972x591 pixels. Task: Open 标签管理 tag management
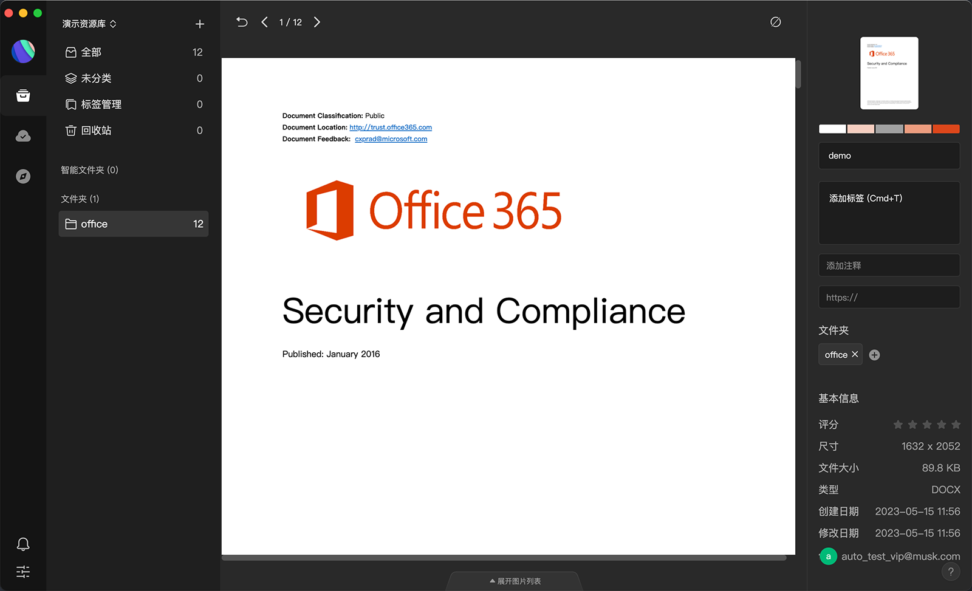click(x=134, y=104)
